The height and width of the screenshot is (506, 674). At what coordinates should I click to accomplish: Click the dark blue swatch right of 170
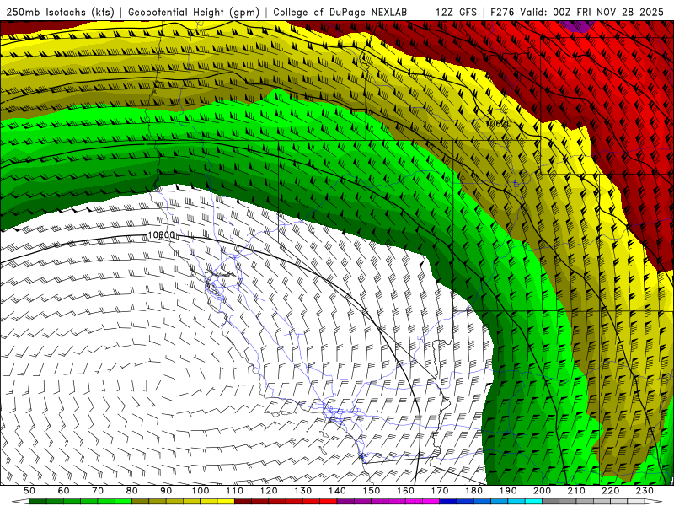point(448,501)
